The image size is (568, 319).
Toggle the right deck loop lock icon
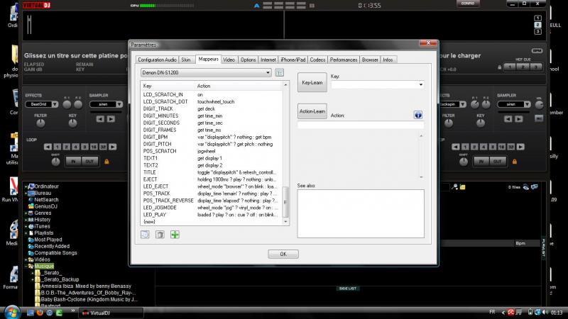pyautogui.click(x=514, y=162)
